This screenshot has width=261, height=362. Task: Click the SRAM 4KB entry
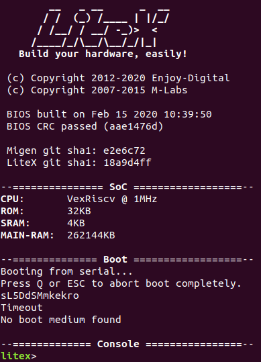pyautogui.click(x=43, y=223)
